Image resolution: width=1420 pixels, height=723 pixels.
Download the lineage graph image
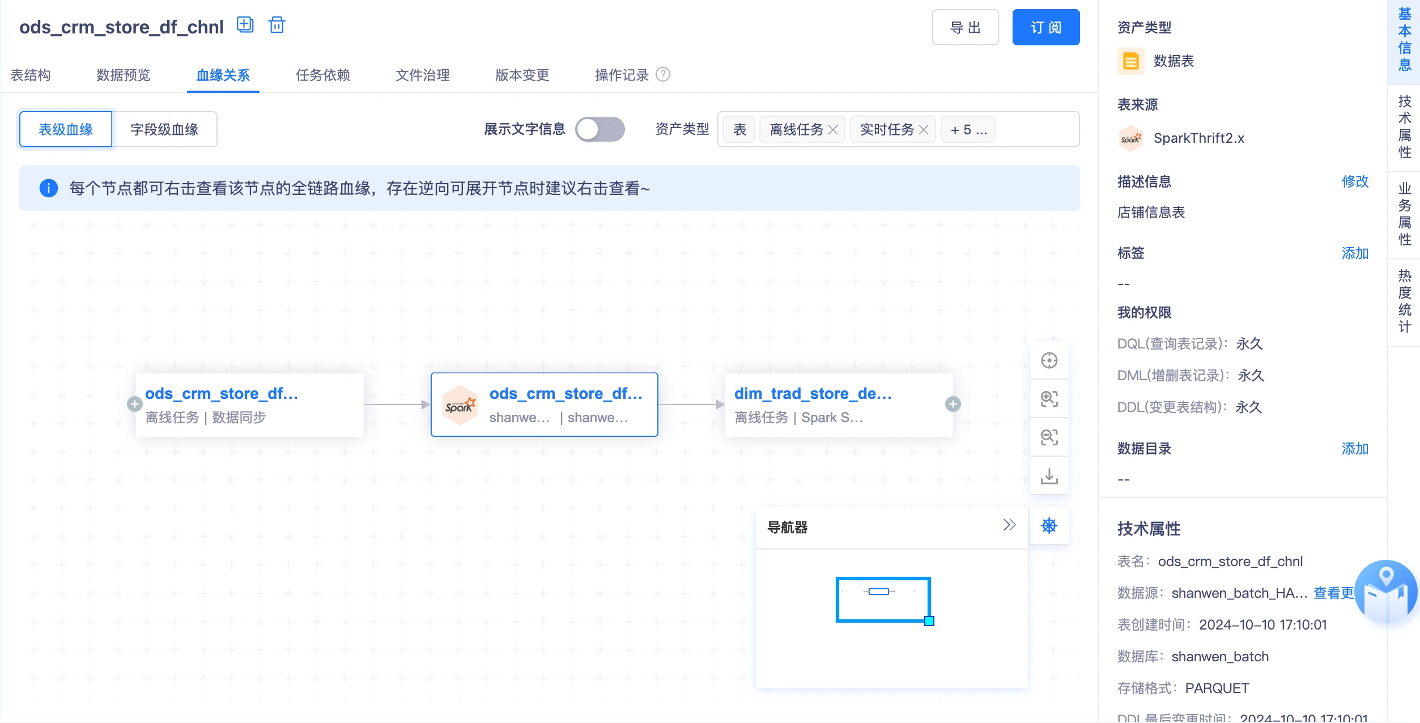[1049, 475]
